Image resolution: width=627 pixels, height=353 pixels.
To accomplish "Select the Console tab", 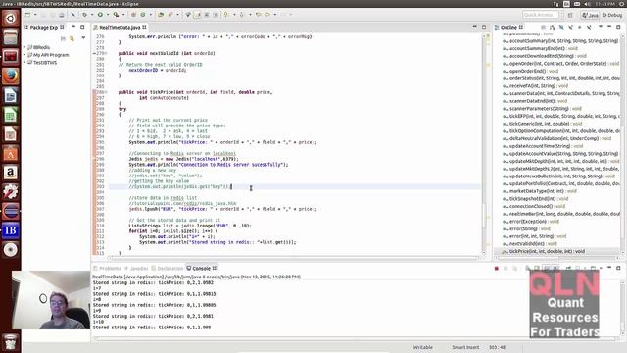I will [201, 268].
